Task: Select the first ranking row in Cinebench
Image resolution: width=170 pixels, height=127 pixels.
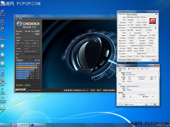Action: pos(28,63)
